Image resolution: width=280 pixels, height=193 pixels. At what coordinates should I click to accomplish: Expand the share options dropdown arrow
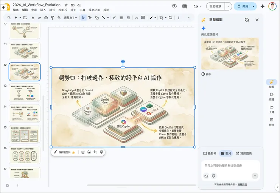(x=254, y=6)
